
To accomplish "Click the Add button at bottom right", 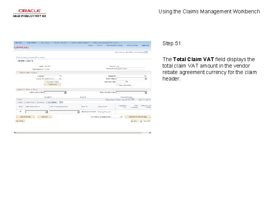I will (x=134, y=121).
